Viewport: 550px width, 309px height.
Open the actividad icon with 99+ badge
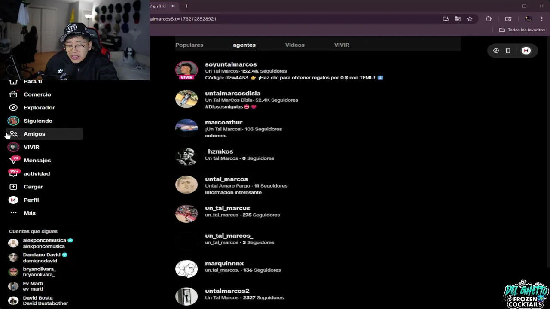click(14, 173)
